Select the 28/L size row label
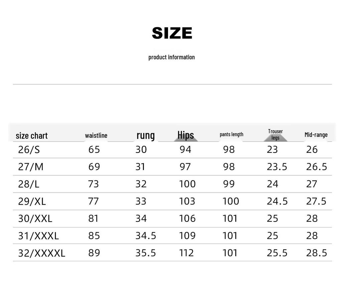The image size is (342, 284). pos(29,184)
